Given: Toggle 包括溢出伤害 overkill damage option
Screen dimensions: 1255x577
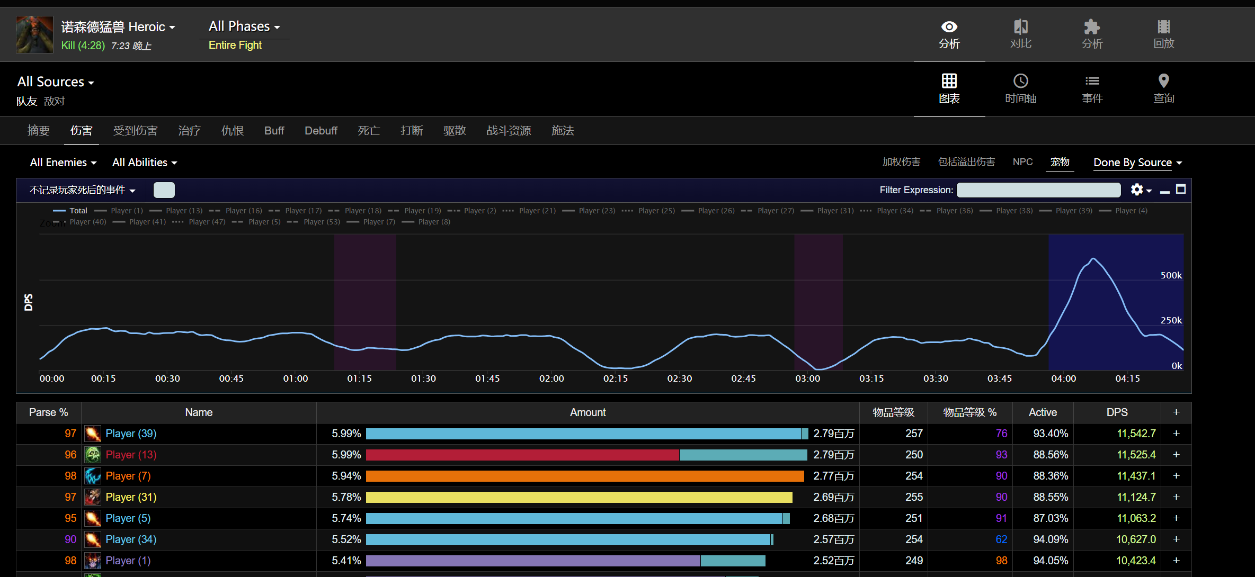Looking at the screenshot, I should click(966, 162).
